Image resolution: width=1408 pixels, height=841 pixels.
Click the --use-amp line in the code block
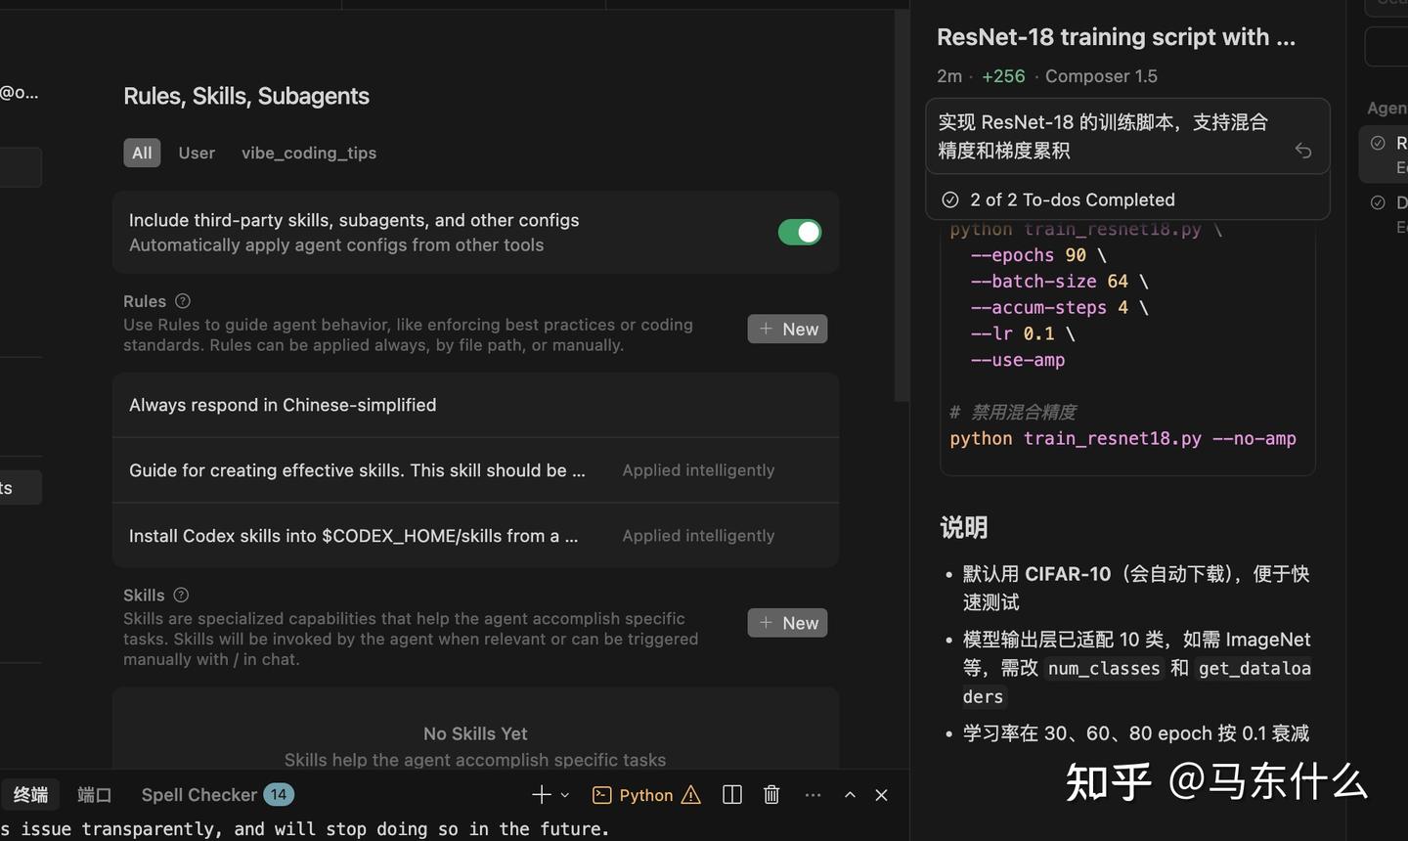(x=1018, y=360)
